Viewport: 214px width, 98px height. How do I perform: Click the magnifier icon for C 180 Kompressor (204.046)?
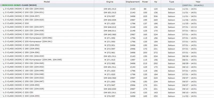pos(3,38)
